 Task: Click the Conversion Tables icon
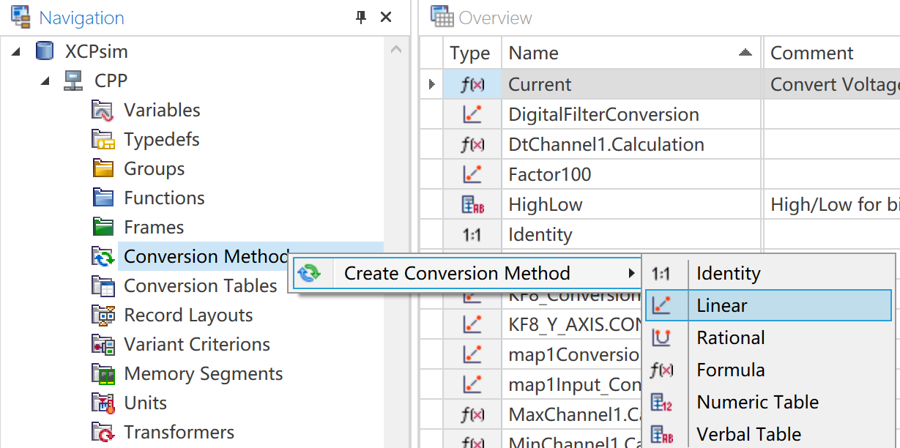pos(103,286)
